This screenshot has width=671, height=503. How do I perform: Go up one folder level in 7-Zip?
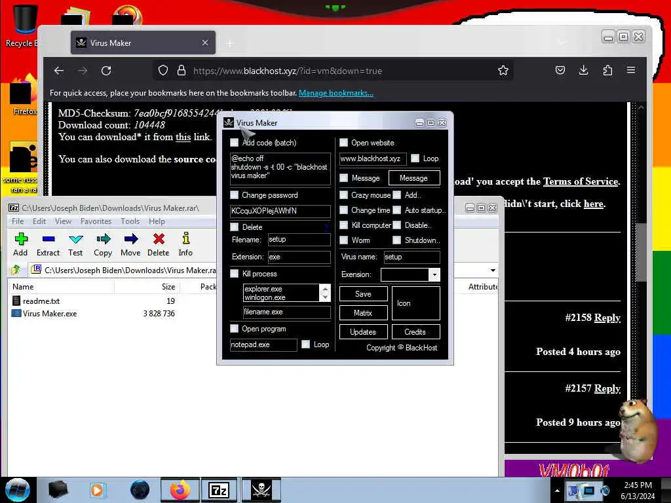pos(16,270)
